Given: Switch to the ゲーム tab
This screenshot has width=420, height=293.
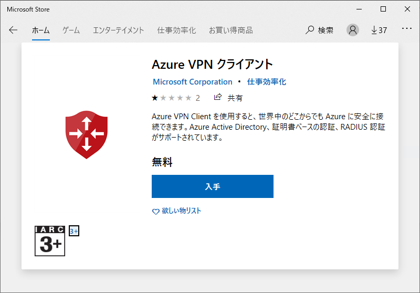Looking at the screenshot, I should pyautogui.click(x=71, y=30).
